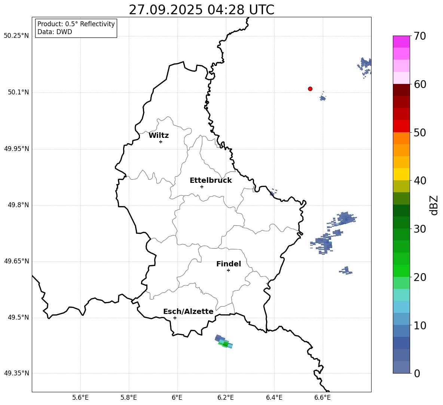Click the small blue echo beside the red dot
Screen dimensions: 443x405
[323, 97]
